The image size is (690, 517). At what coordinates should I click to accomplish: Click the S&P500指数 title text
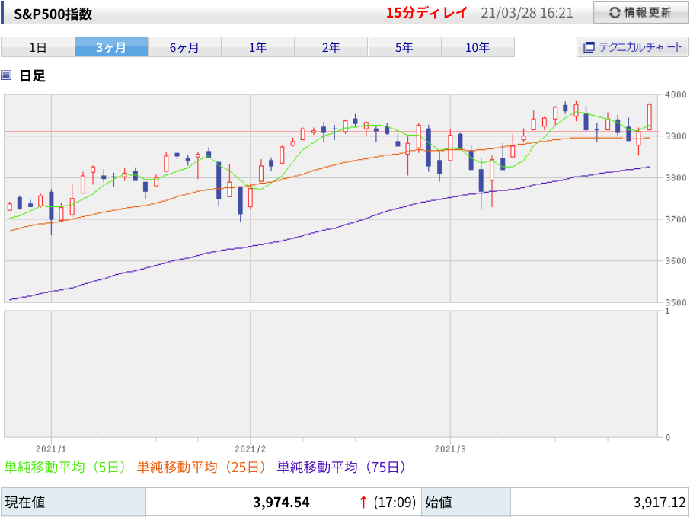[53, 14]
